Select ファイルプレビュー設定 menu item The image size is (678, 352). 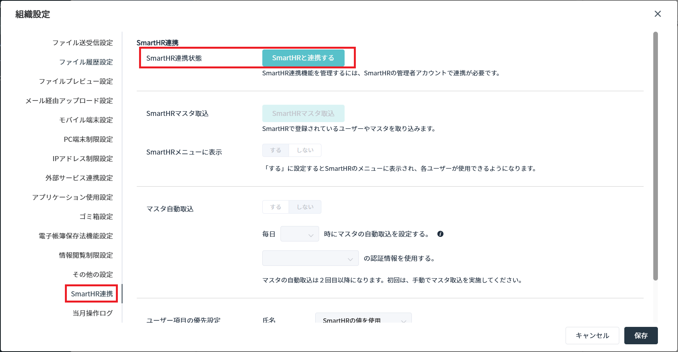click(76, 81)
